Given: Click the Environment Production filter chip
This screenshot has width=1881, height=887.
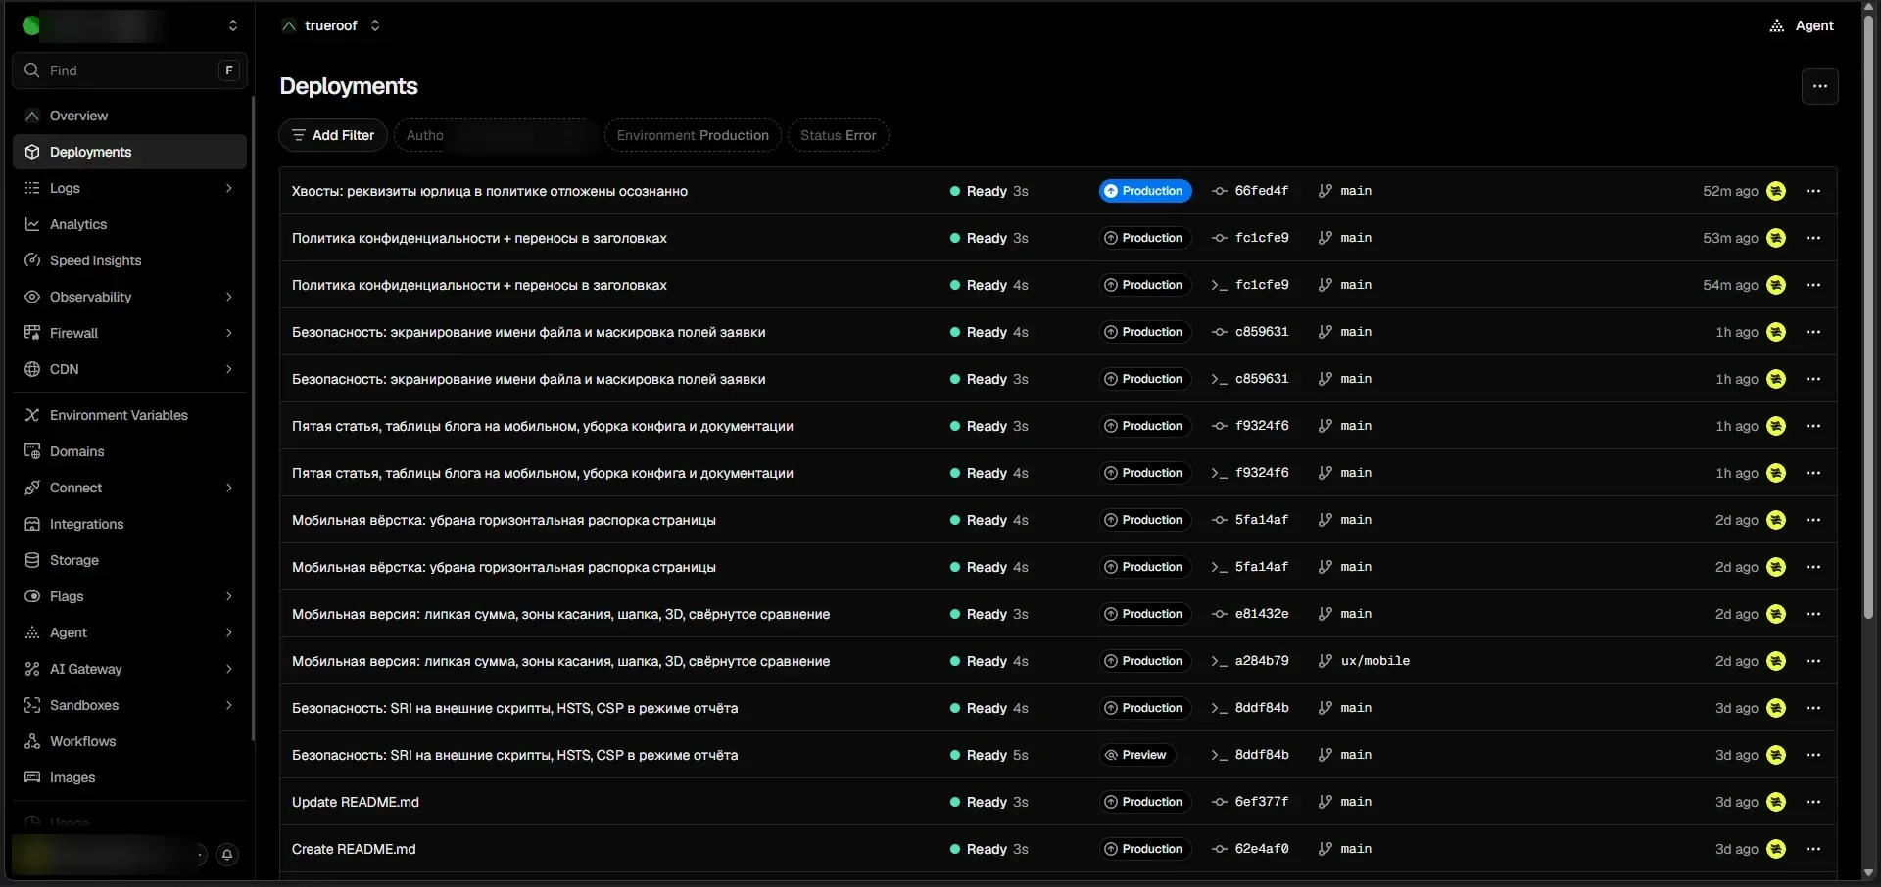Looking at the screenshot, I should (x=693, y=135).
